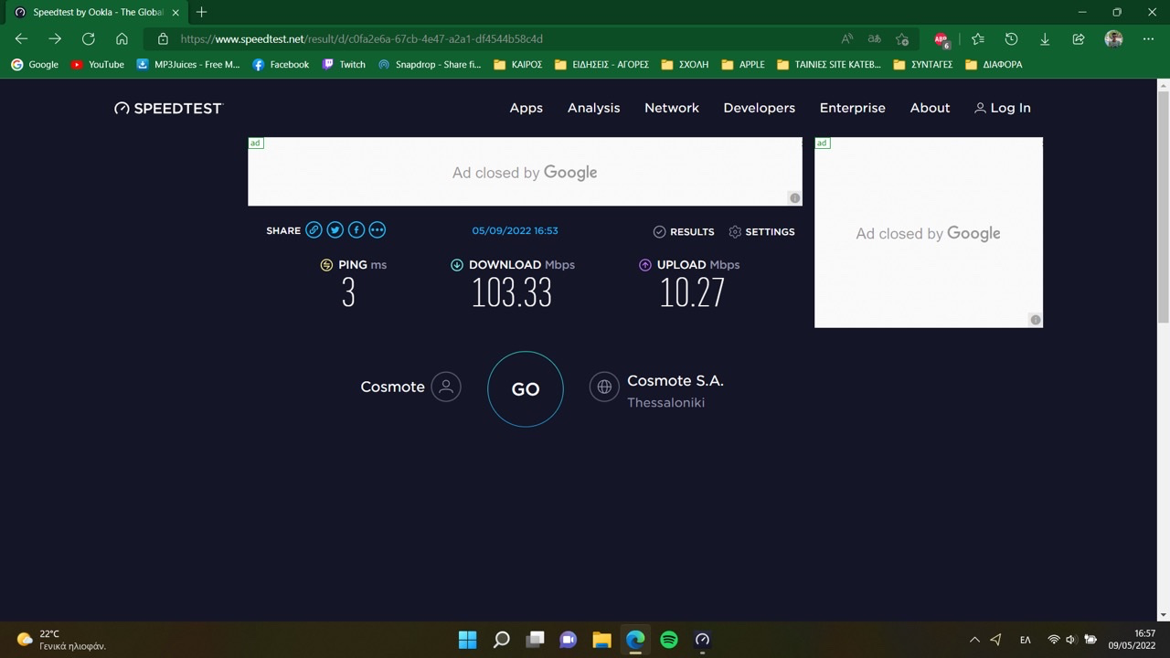Open File Explorer from the taskbar
1170x658 pixels.
coord(601,640)
